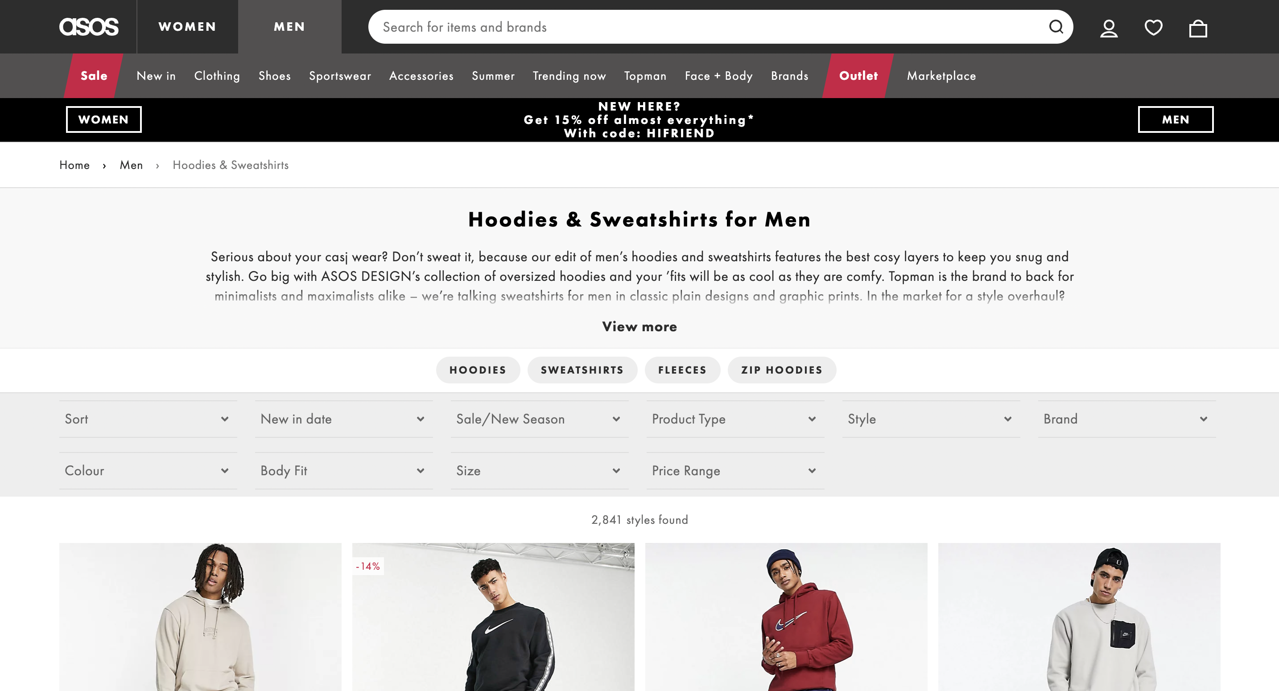1279x691 pixels.
Task: Open the Accessories menu
Action: point(421,76)
